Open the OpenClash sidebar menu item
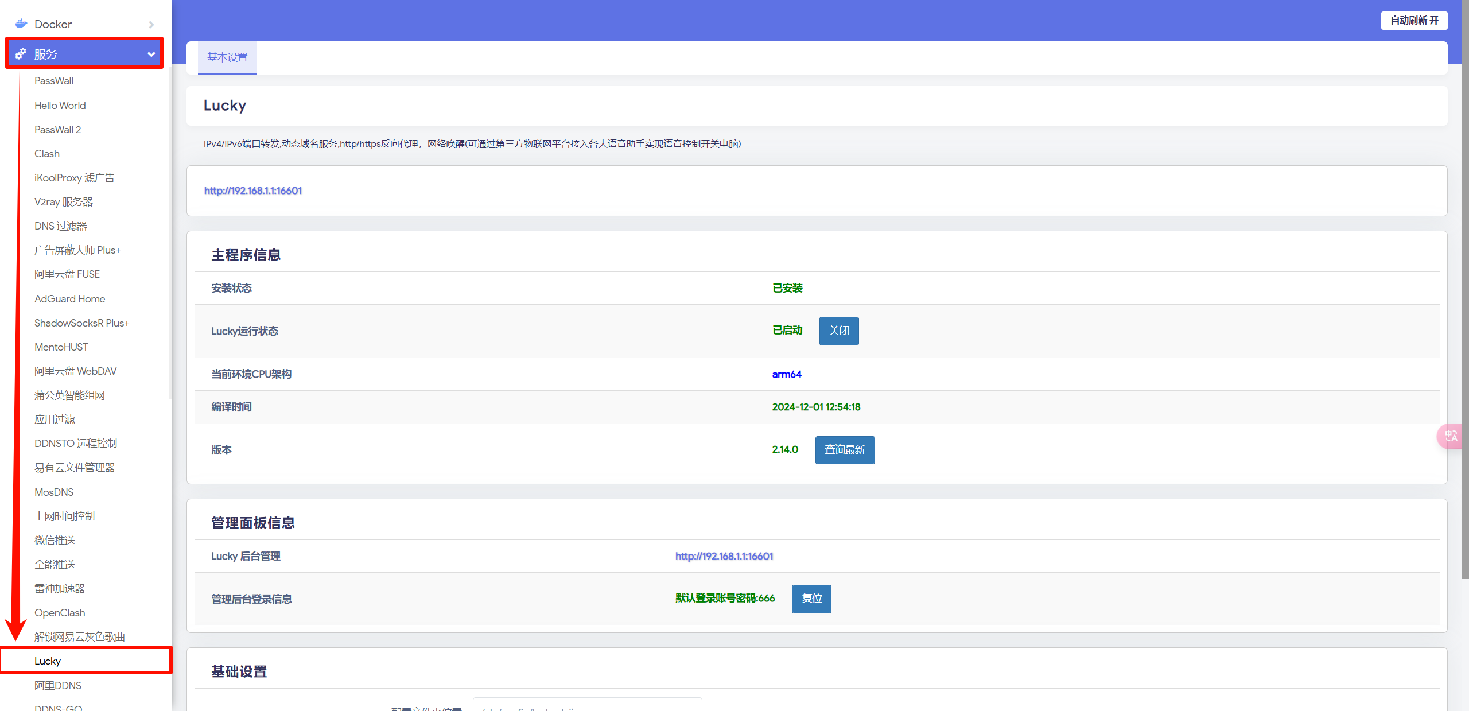This screenshot has width=1469, height=711. [60, 612]
